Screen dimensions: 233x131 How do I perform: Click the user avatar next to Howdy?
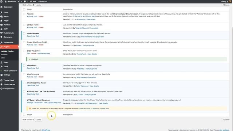(x=230, y=1)
